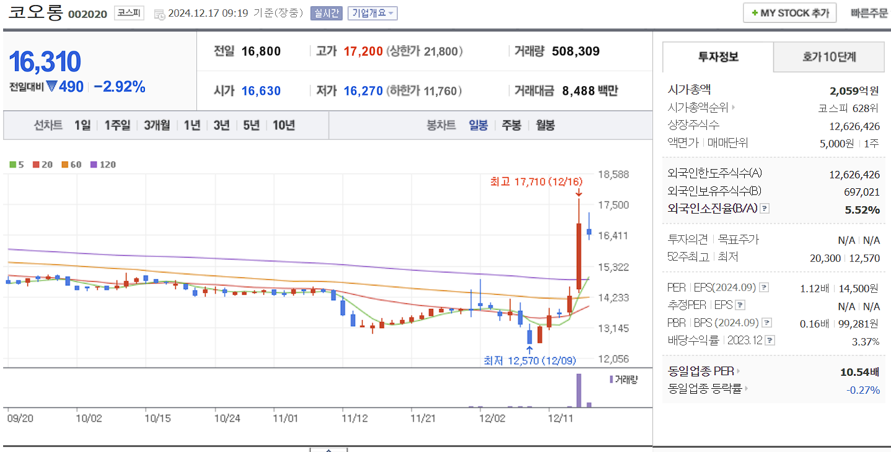This screenshot has height=452, width=891.
Task: Click the 추정PER EPS question mark icon
Action: [739, 305]
